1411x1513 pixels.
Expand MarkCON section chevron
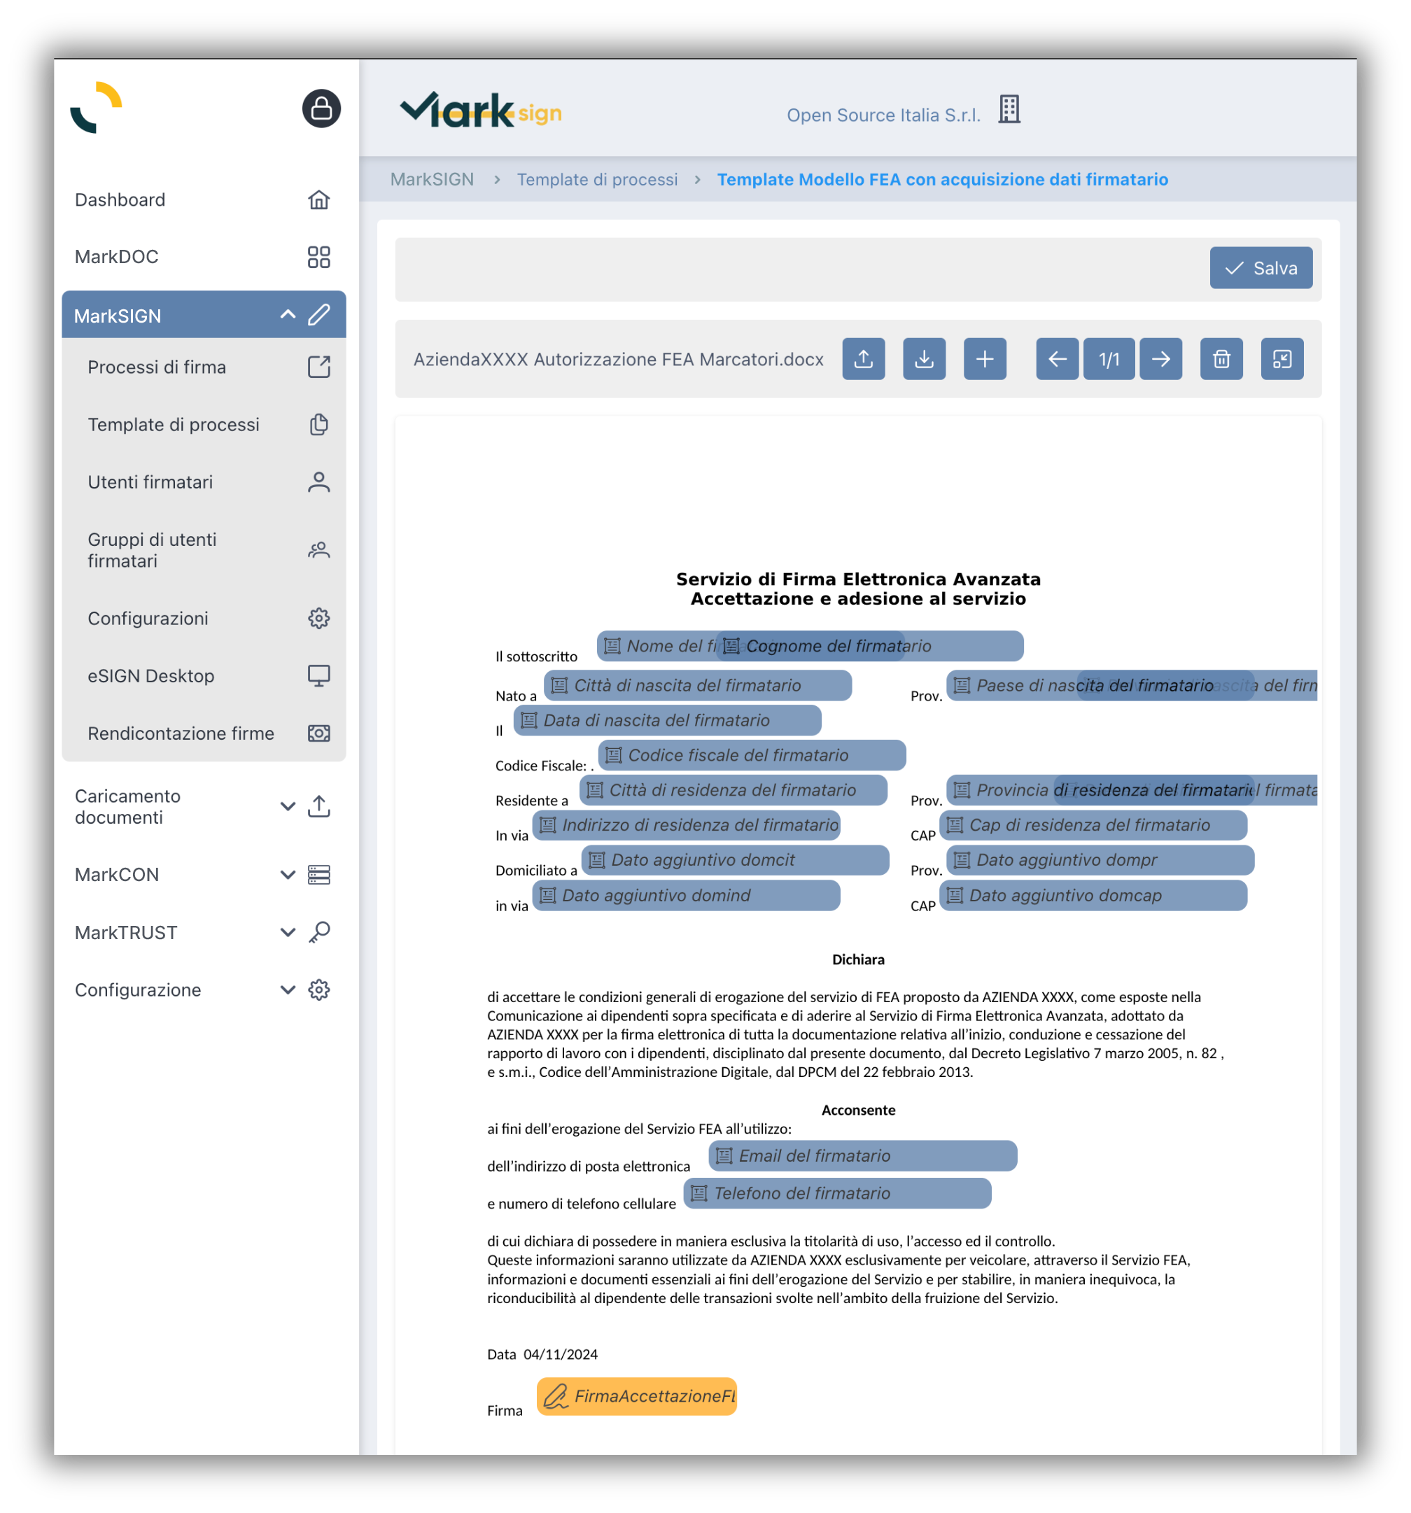[x=288, y=875]
